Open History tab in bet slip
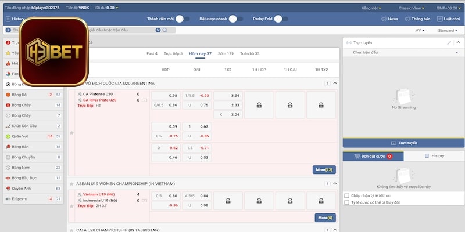This screenshot has height=232, width=465. click(x=434, y=156)
